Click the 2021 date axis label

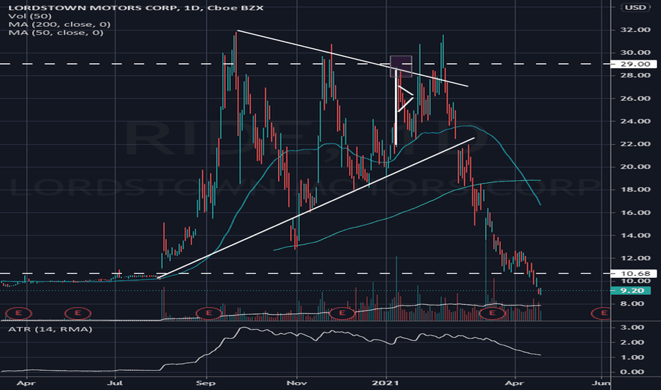click(386, 383)
